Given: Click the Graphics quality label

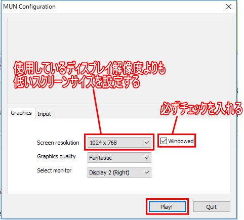Looking at the screenshot, I should [56, 157].
